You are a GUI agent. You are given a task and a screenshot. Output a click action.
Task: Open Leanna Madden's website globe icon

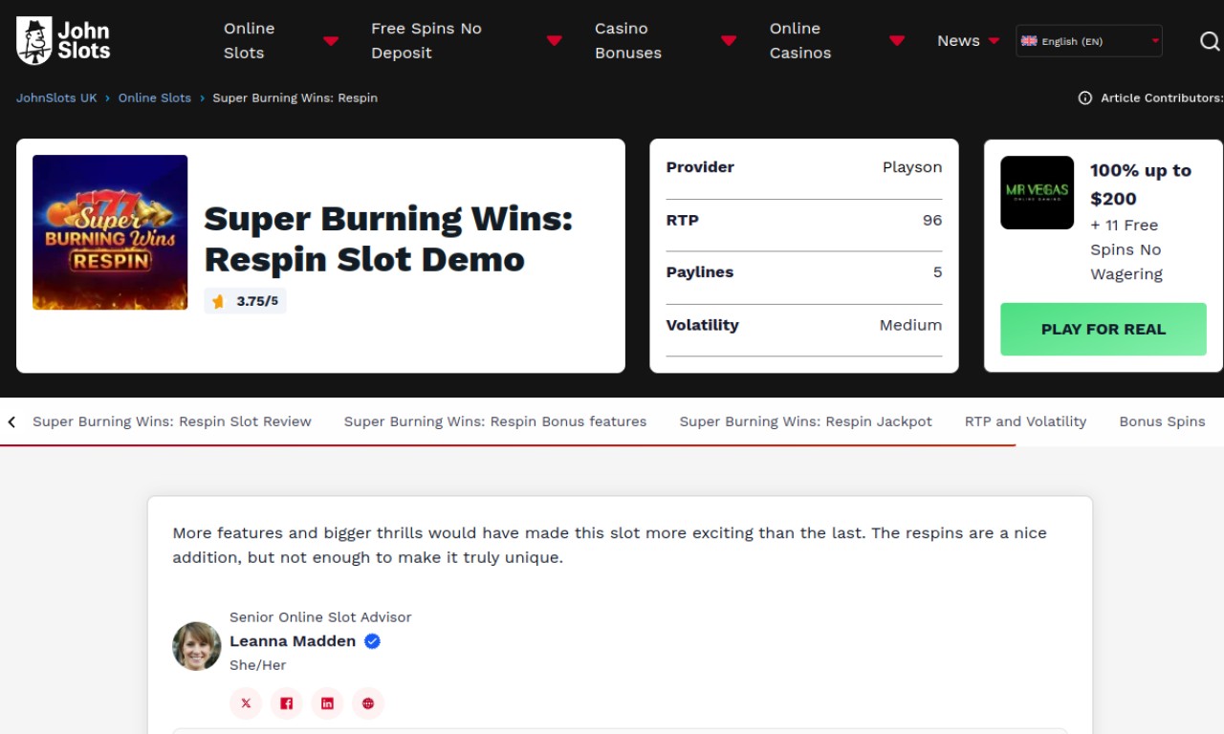tap(368, 703)
